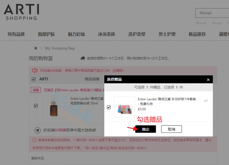Image resolution: width=229 pixels, height=165 pixels.
Task: Click the customs warning exclamation icon
Action: (x=34, y=140)
